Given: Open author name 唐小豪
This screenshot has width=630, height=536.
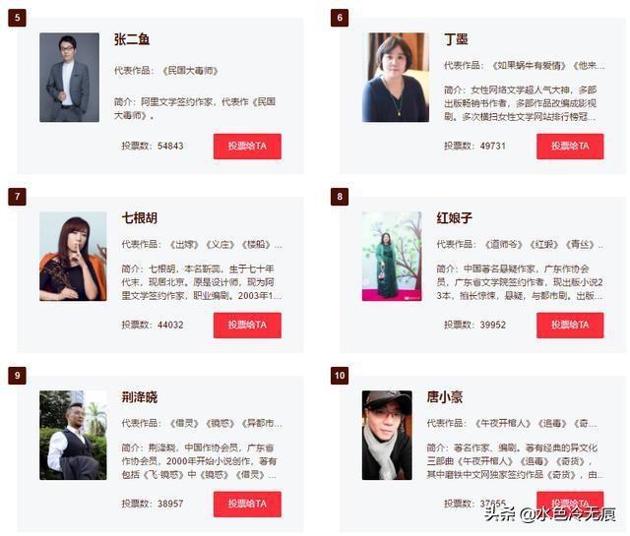Looking at the screenshot, I should (x=444, y=397).
